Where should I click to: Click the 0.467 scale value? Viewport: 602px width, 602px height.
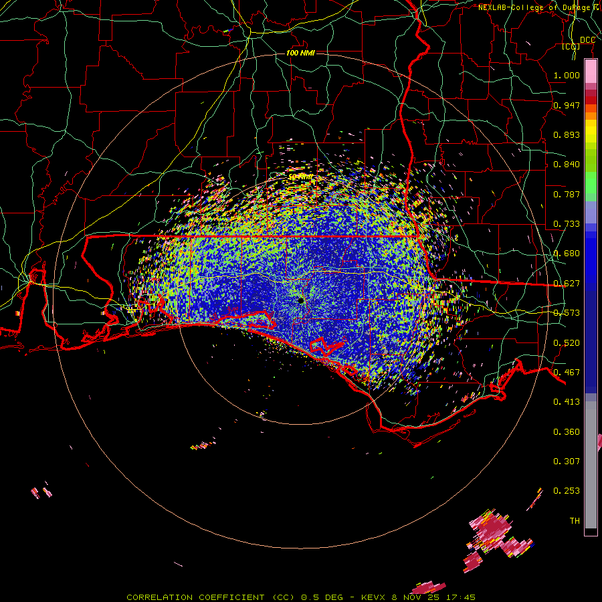click(x=567, y=373)
